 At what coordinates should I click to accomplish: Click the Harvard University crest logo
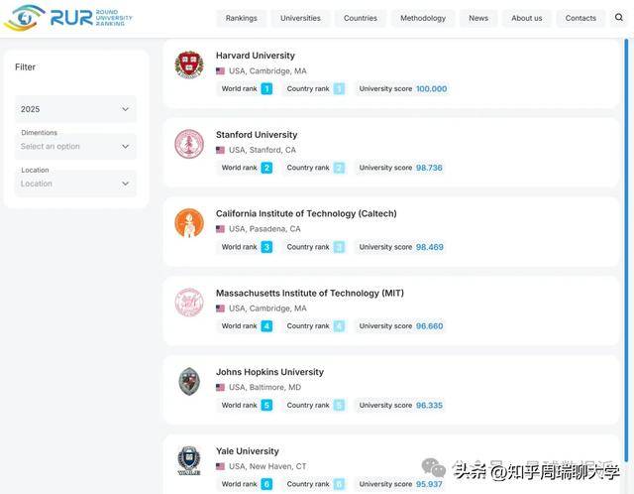[x=188, y=64]
